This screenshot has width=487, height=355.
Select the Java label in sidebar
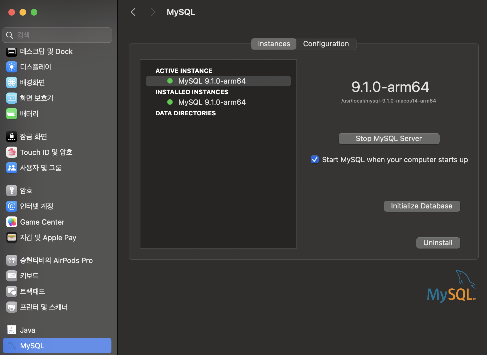pyautogui.click(x=28, y=330)
